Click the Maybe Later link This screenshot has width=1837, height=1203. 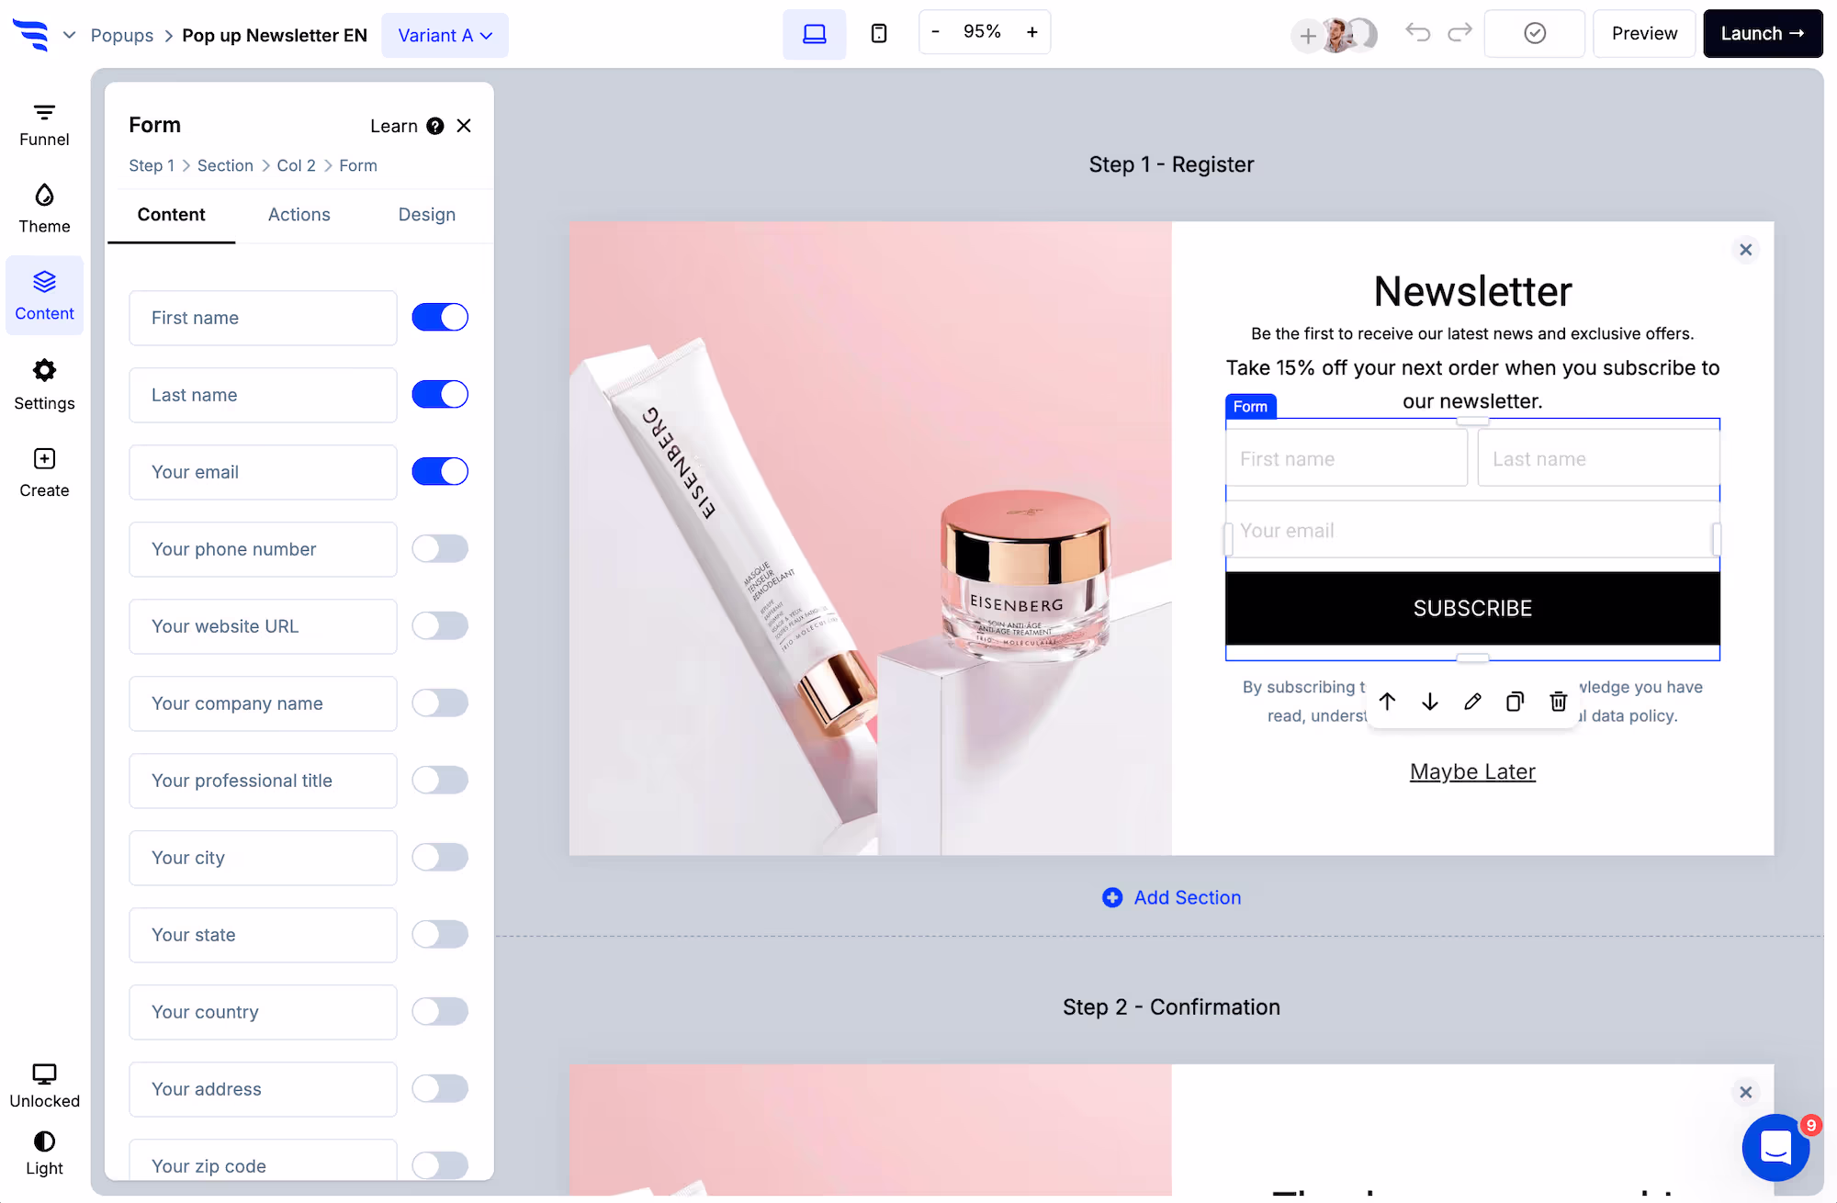[1472, 771]
